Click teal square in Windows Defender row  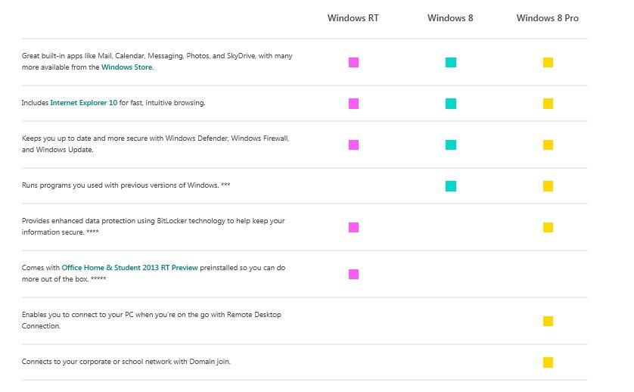451,145
